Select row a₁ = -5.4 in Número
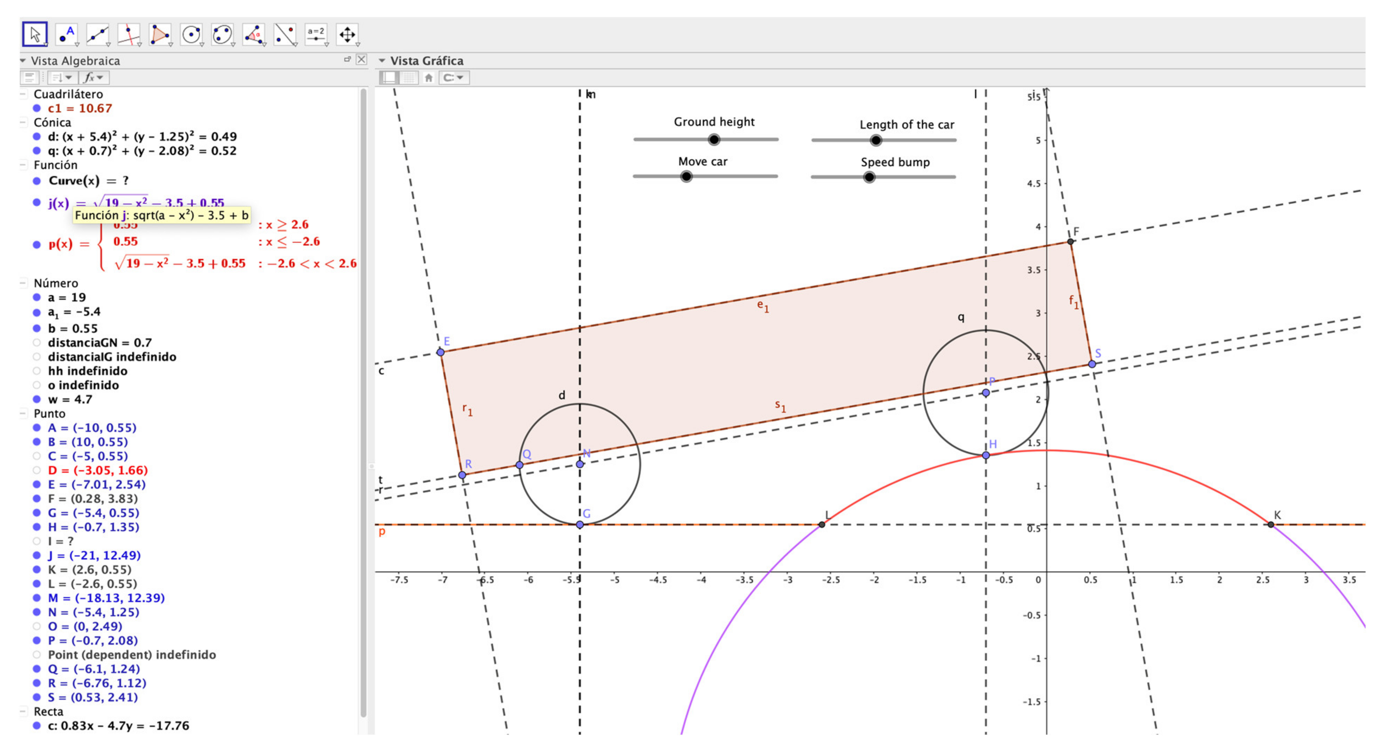 click(x=74, y=312)
